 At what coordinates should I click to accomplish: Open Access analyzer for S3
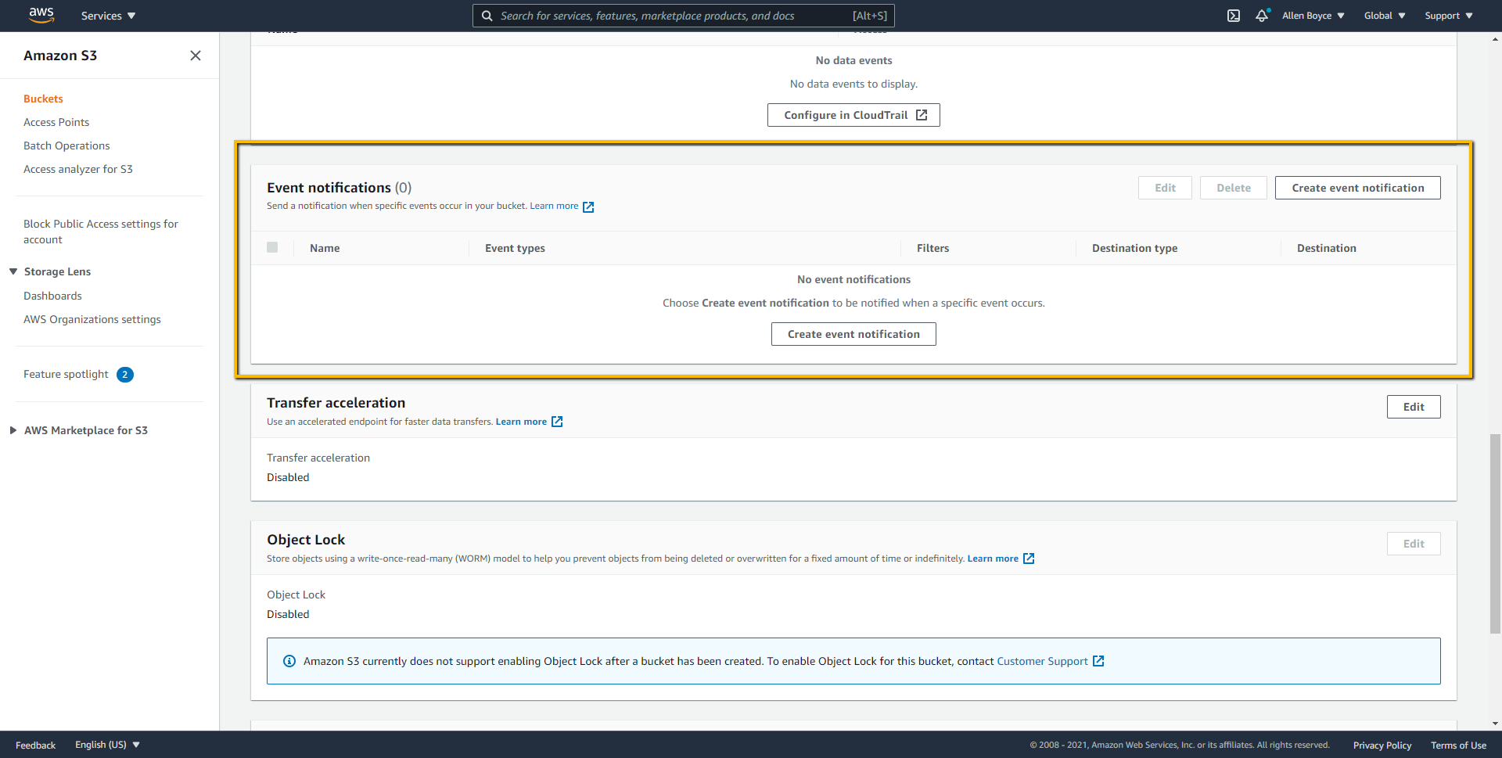click(x=78, y=169)
